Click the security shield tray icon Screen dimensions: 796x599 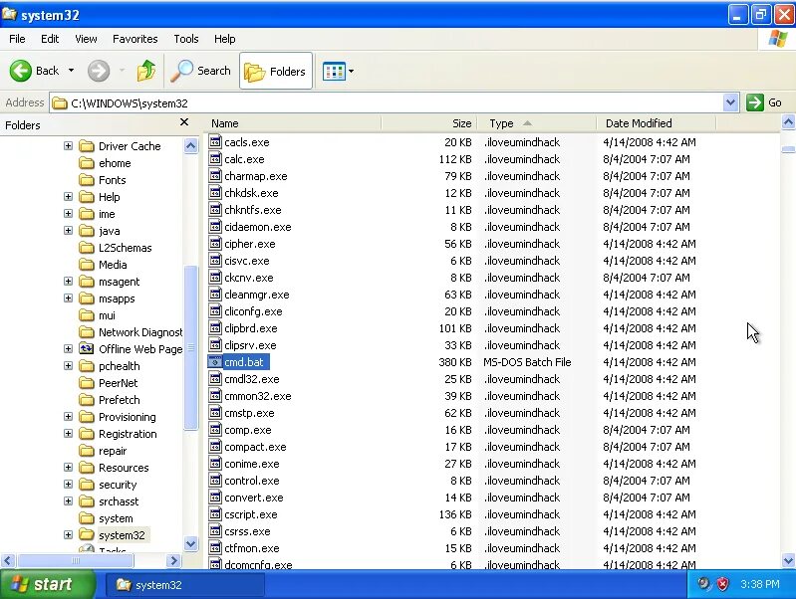pos(722,584)
